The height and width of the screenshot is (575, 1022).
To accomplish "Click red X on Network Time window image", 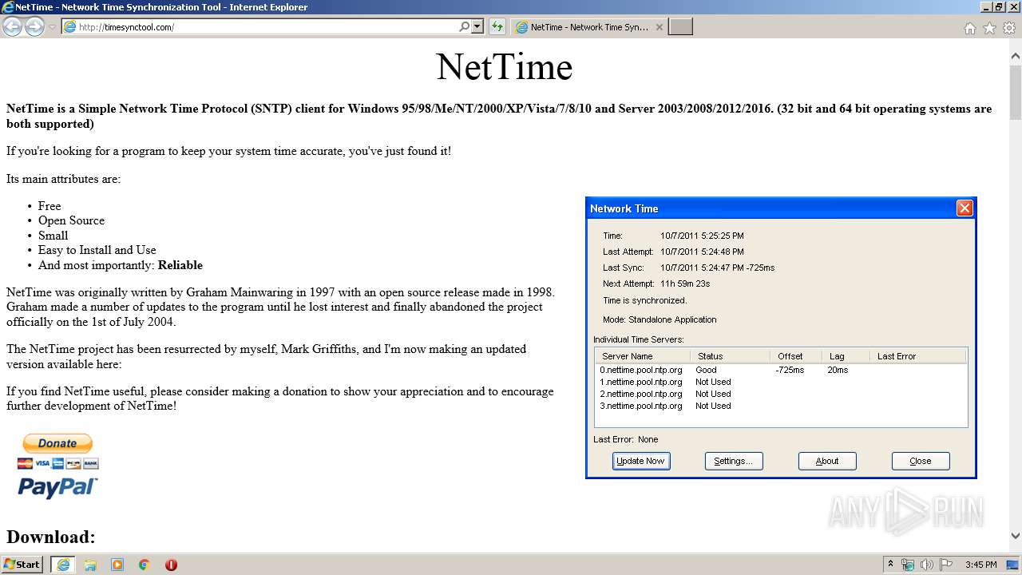I will point(965,208).
